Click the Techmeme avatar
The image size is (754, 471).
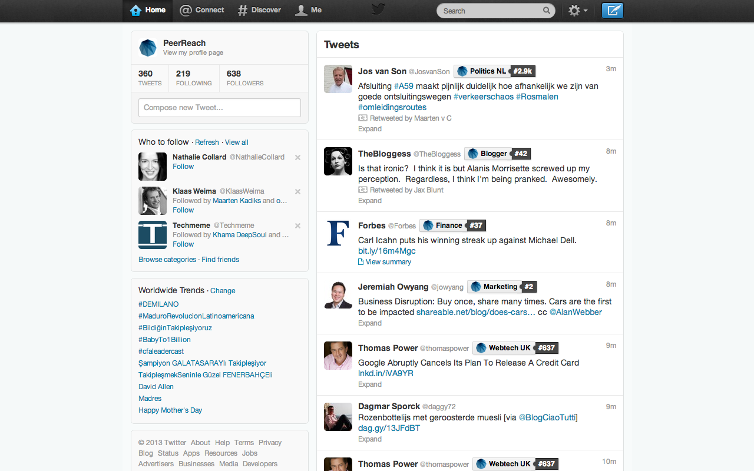pos(153,235)
